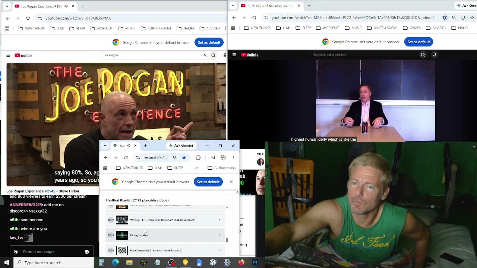477x268 pixels.
Task: Open media controls in the resonate window toolbar
Action: pos(213,157)
